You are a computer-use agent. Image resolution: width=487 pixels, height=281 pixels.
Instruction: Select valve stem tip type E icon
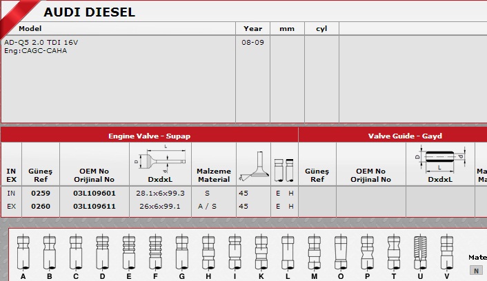[x=129, y=253]
